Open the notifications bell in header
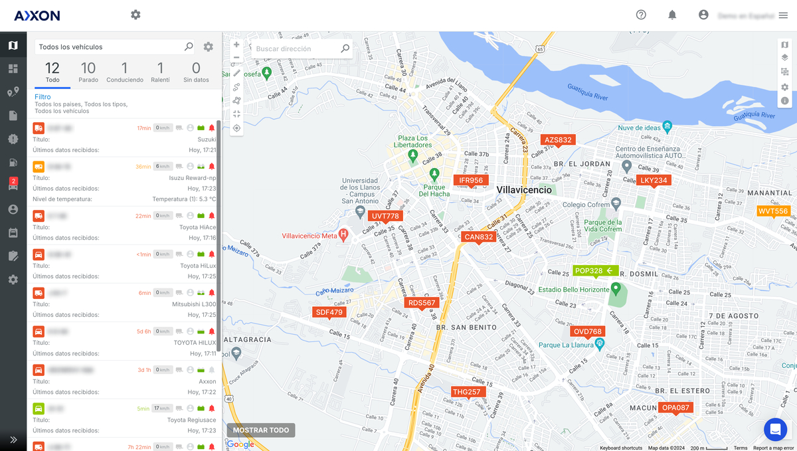 (672, 15)
